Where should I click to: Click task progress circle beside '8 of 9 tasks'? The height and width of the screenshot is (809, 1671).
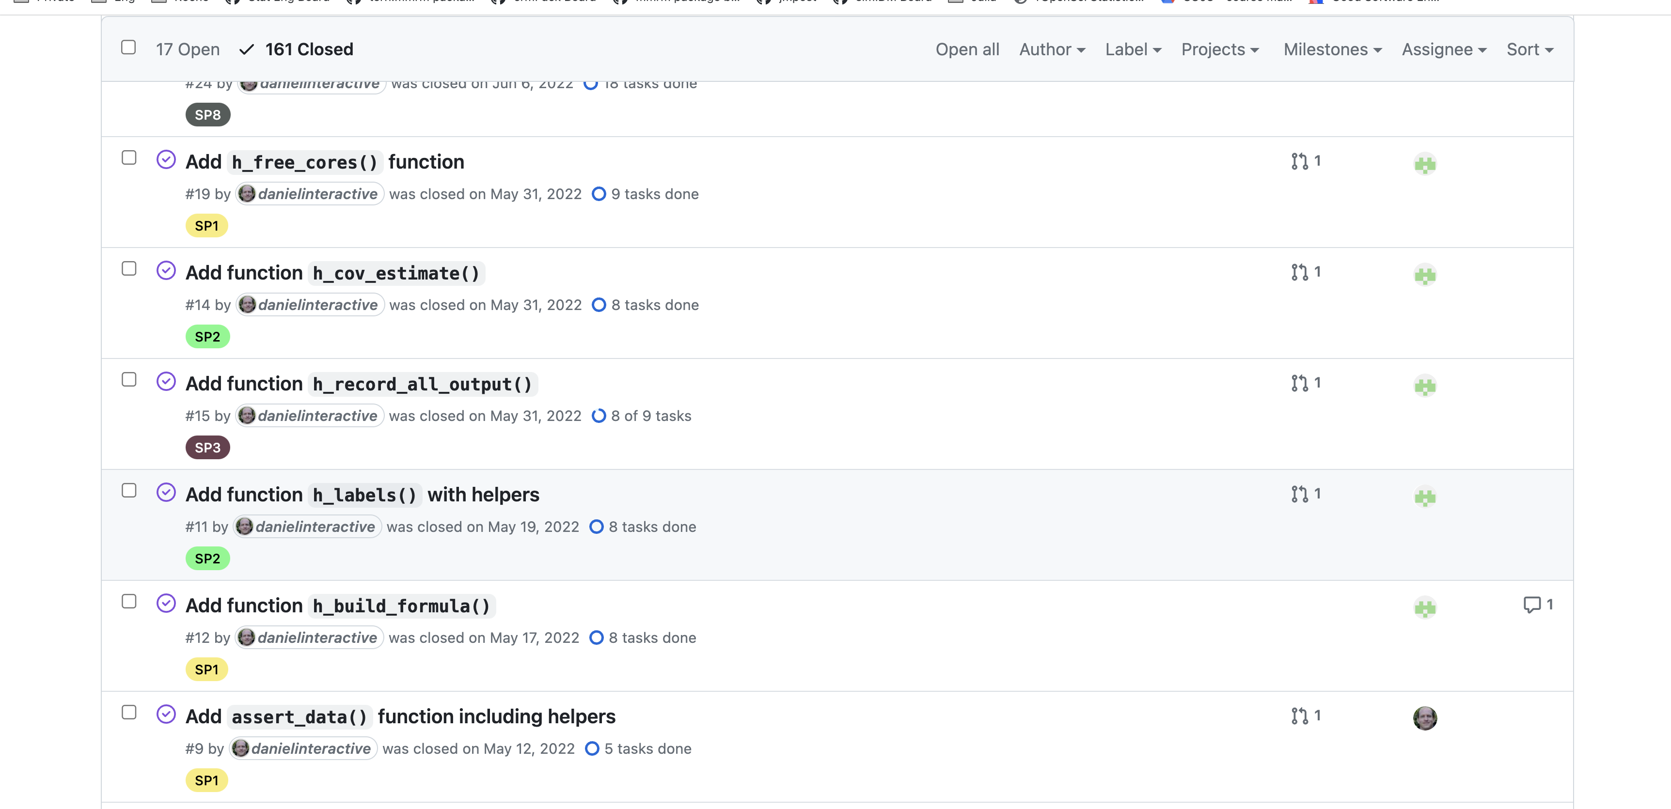click(599, 416)
